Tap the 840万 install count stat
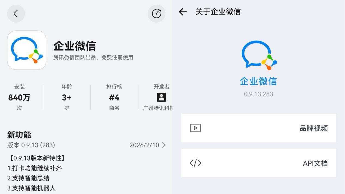 [x=19, y=98]
